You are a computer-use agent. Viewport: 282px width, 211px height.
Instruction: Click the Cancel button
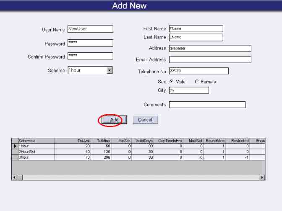point(145,120)
